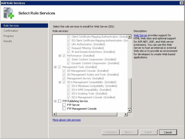
Task: Open the Web Server description link
Action: tap(140, 35)
